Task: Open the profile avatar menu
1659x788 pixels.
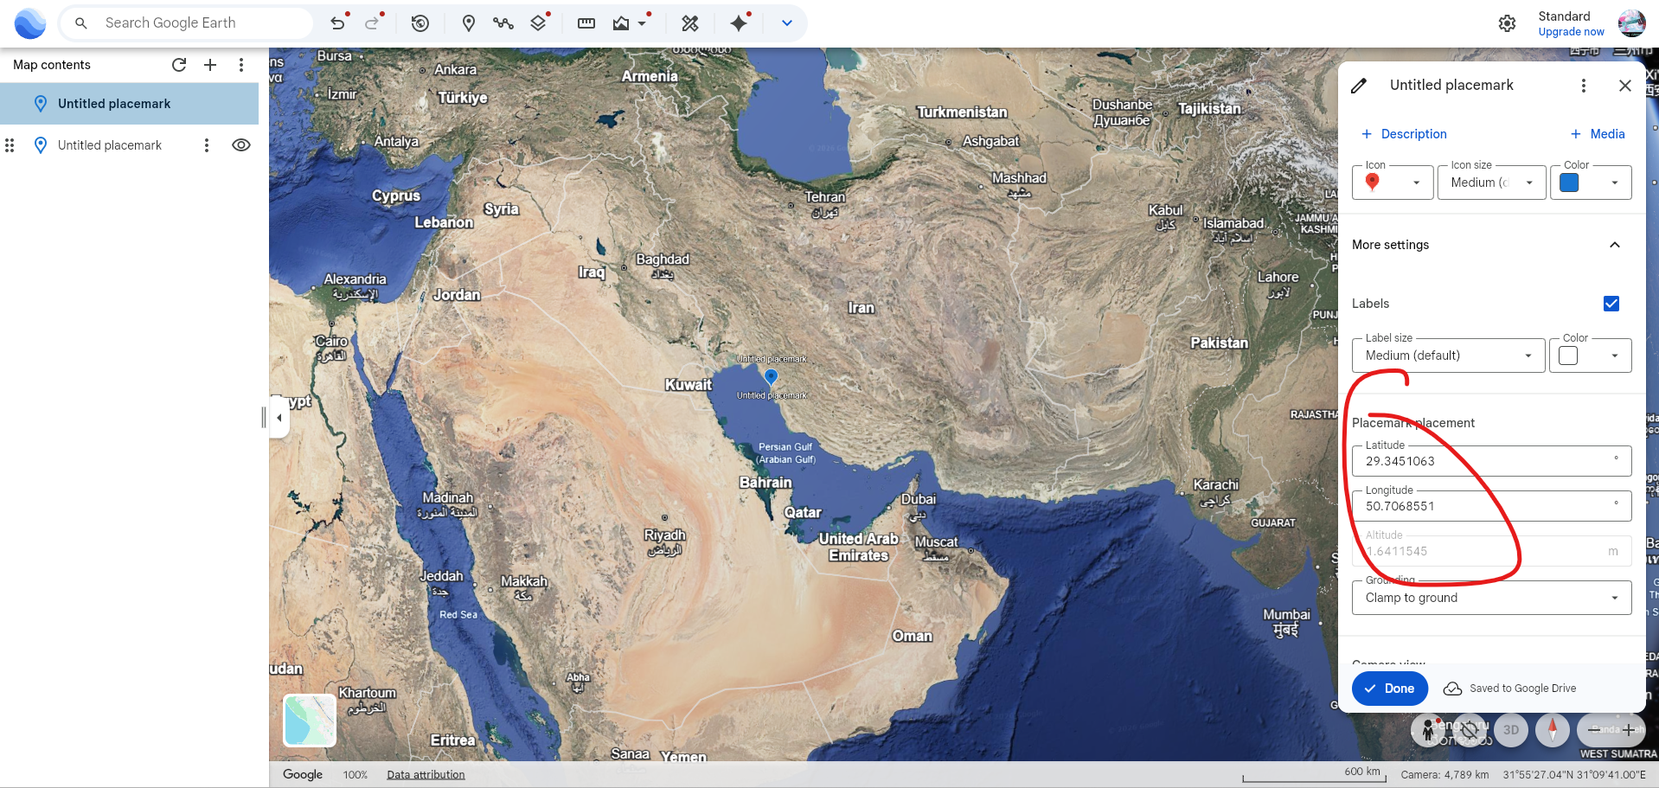Action: click(1632, 23)
